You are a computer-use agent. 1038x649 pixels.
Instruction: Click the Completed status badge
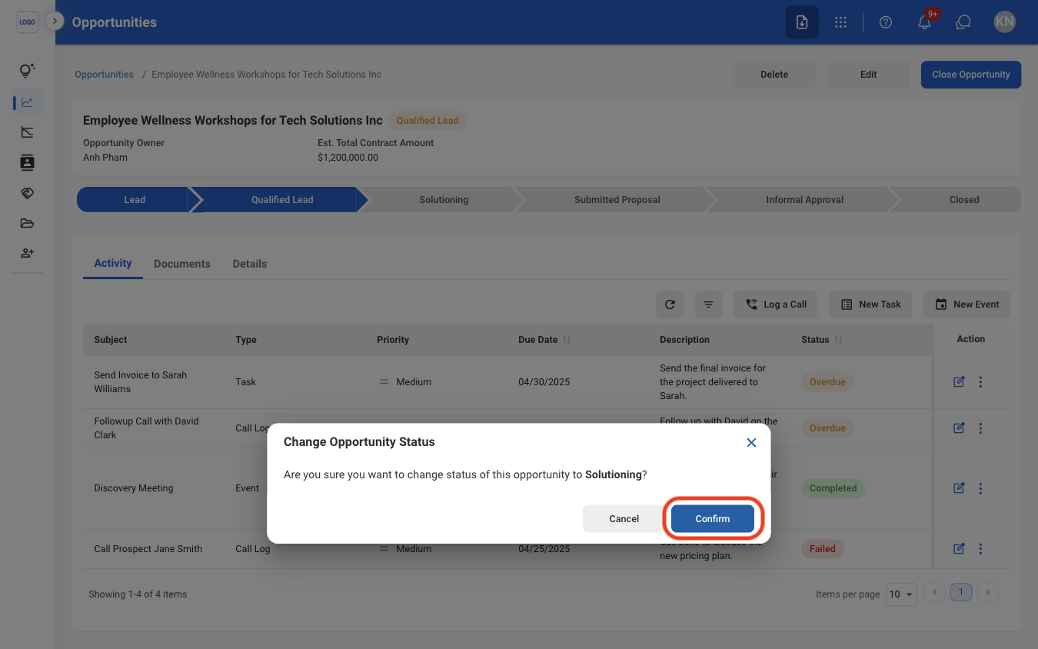(833, 488)
